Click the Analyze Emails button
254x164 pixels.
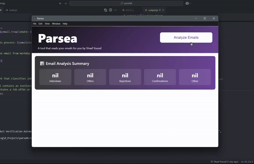(186, 38)
